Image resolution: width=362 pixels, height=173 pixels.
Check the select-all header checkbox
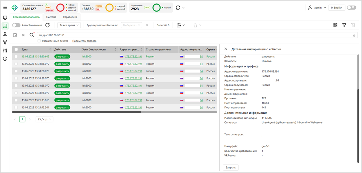point(16,49)
